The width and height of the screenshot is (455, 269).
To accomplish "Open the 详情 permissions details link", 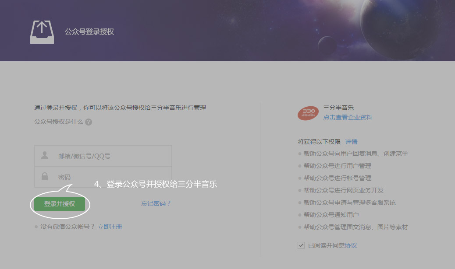I will point(351,142).
